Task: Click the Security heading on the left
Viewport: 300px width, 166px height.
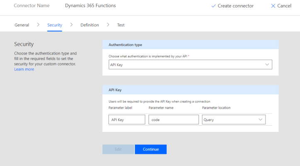Action: (x=24, y=44)
